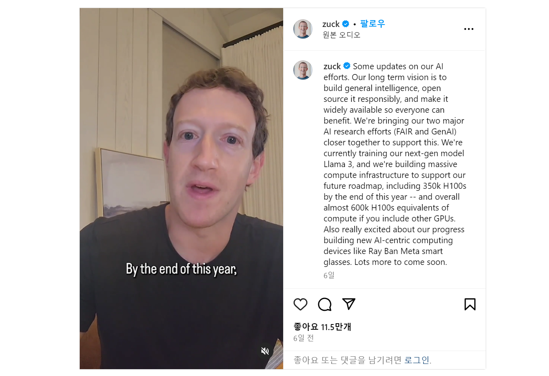Open the 6일 전 post timestamp
The height and width of the screenshot is (376, 549).
[x=304, y=338]
